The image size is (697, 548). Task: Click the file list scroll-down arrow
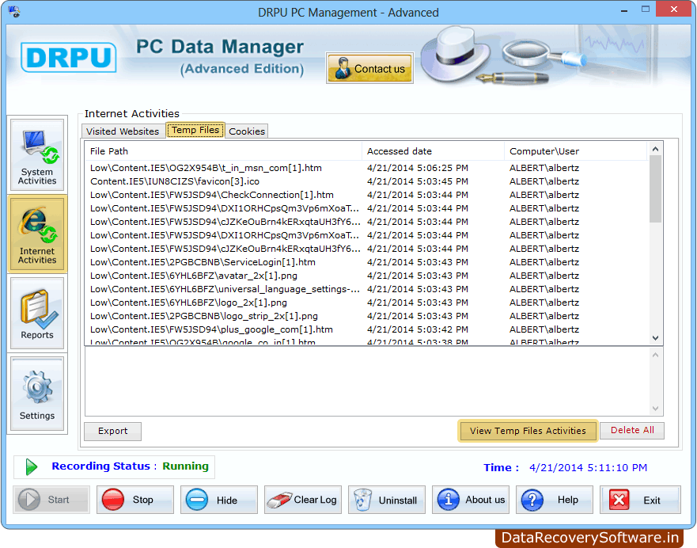pos(655,338)
